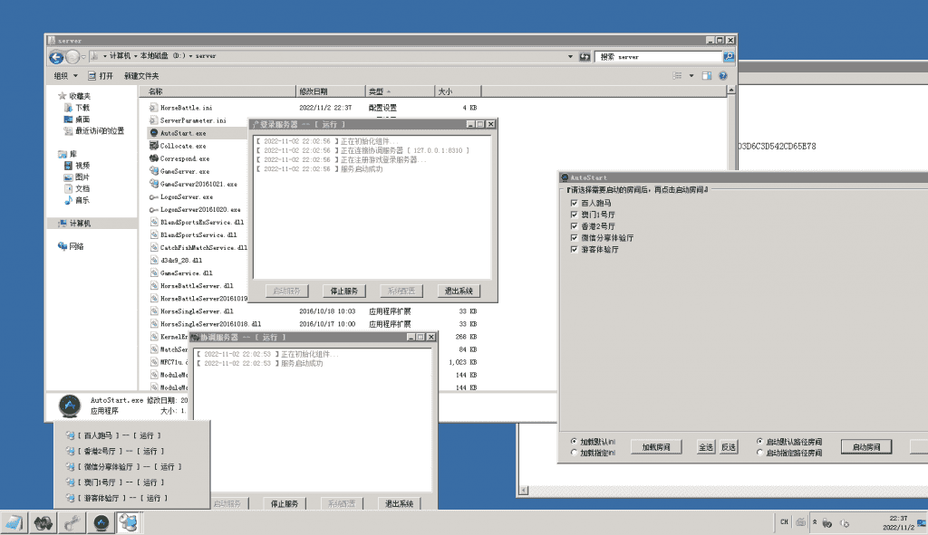Click the 启动房间 button
The height and width of the screenshot is (535, 928).
[x=866, y=447]
